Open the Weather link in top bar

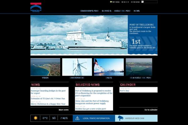125,2
